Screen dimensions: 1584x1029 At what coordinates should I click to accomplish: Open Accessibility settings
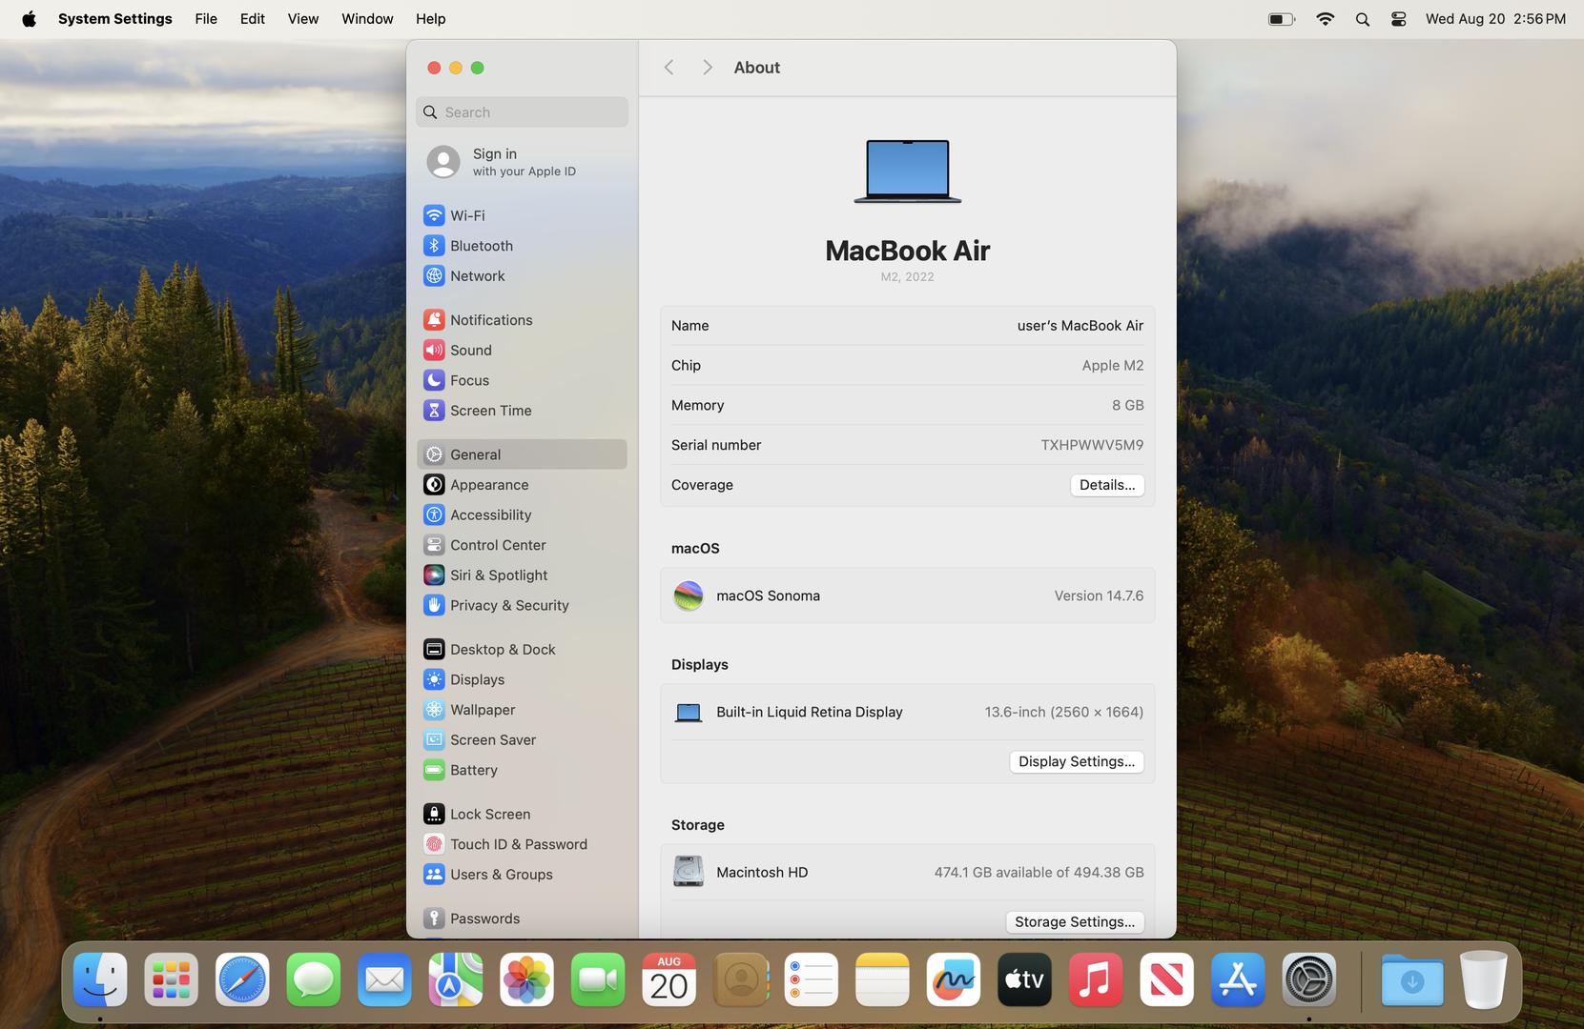pos(521,515)
